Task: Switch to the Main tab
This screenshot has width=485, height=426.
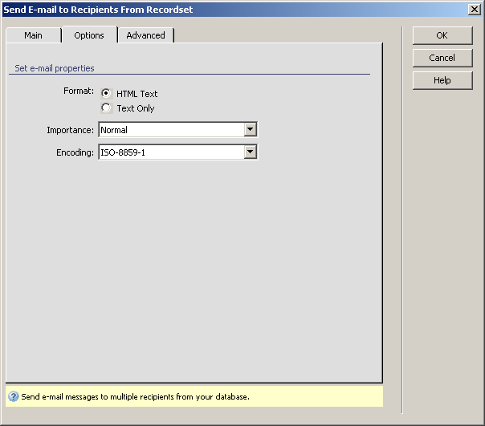Action: (33, 35)
